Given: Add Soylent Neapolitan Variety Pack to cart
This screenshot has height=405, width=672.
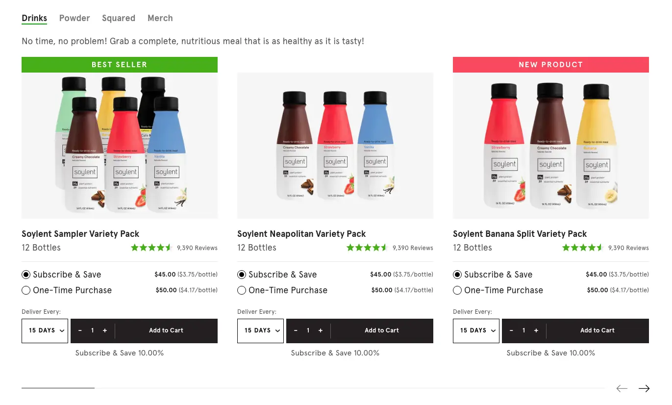Looking at the screenshot, I should click(382, 330).
